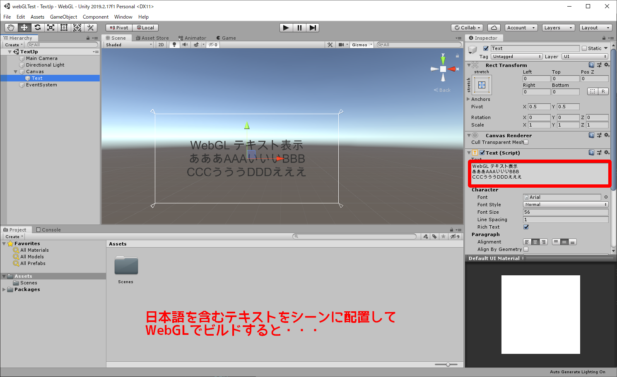Toggle scene audio speaker icon

[x=185, y=45]
